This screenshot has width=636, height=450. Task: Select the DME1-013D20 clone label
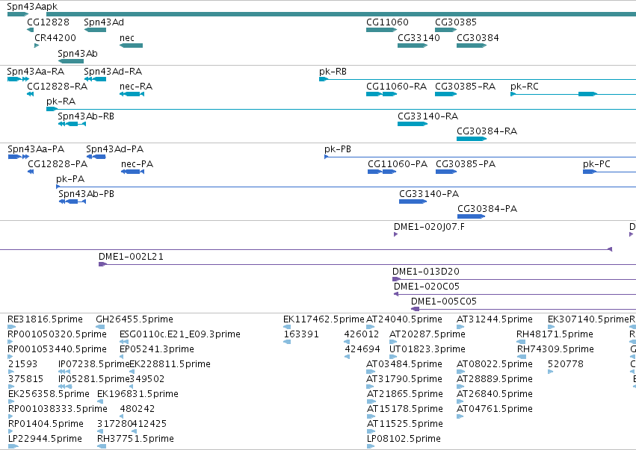click(x=426, y=272)
